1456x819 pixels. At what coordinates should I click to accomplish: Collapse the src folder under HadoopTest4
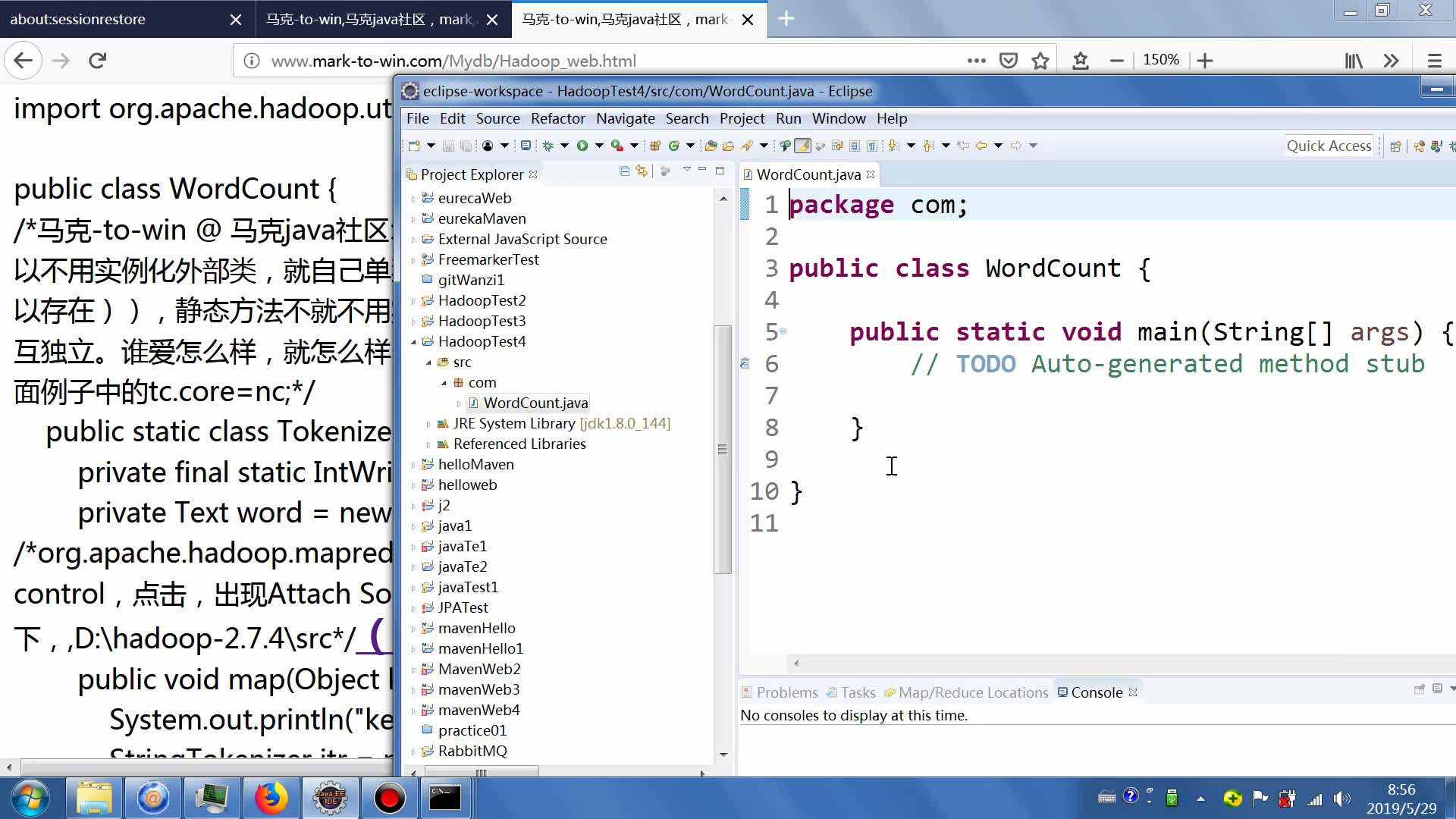click(x=428, y=362)
